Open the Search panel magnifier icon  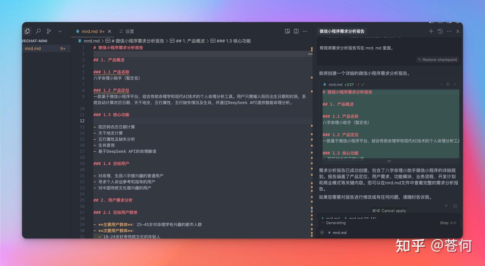point(38,31)
